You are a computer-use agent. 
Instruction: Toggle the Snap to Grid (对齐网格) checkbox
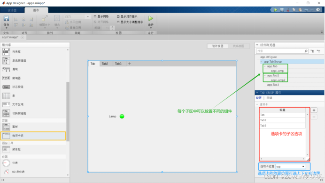[x=95, y=22]
